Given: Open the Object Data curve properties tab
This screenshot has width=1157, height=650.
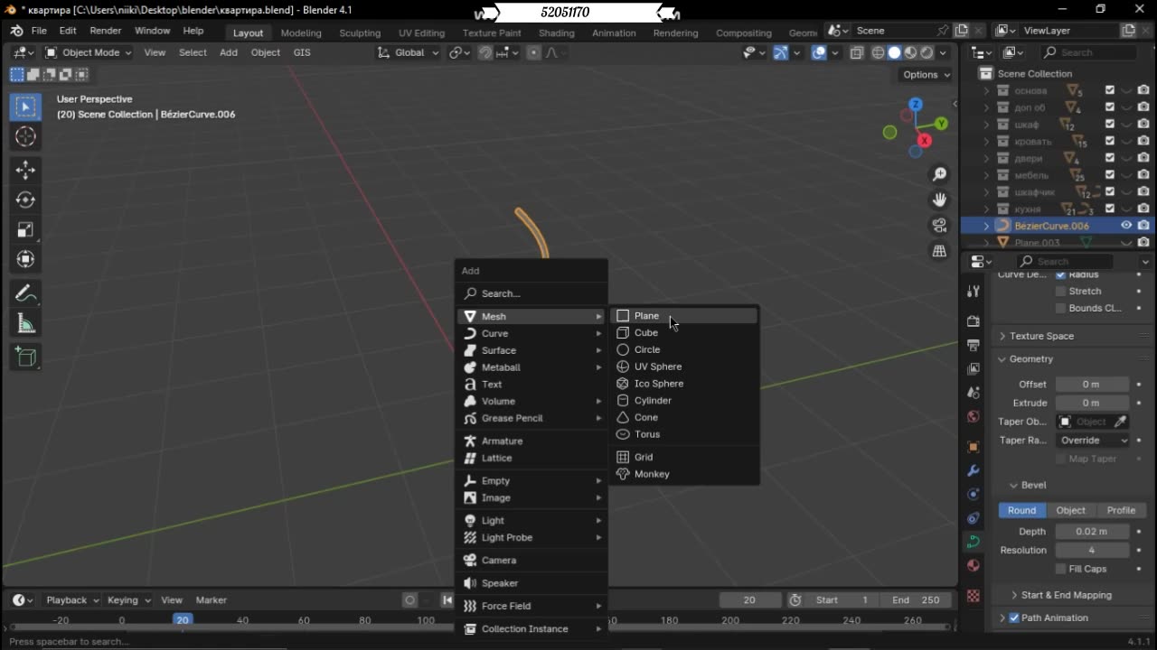Looking at the screenshot, I should tap(974, 542).
